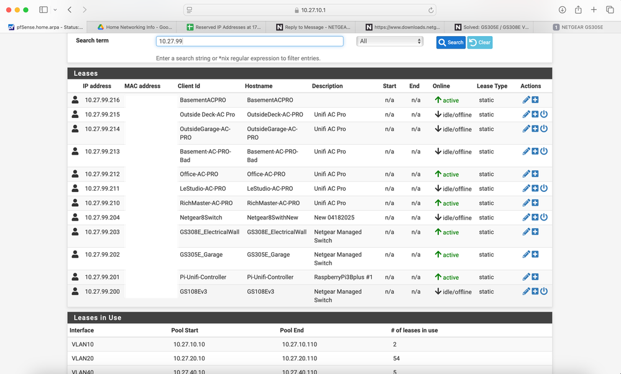621x374 pixels.
Task: Edit Pi-Unifi-Controller lease
Action: (526, 277)
